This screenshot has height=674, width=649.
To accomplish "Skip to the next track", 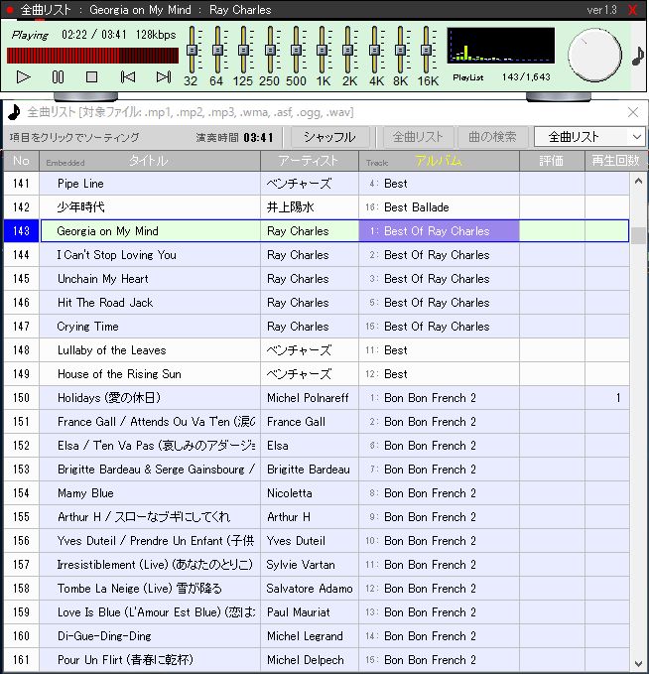I will coord(163,76).
